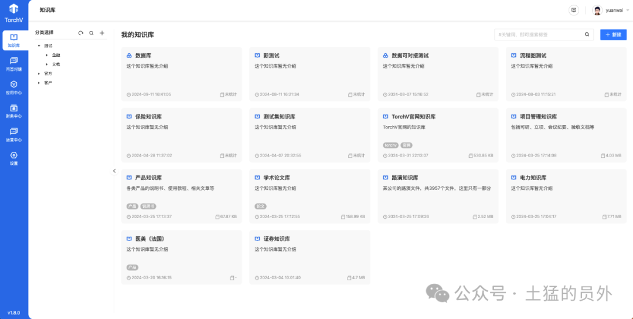This screenshot has height=319, width=633.
Task: Click the 我的知识库 heading
Action: pyautogui.click(x=138, y=35)
